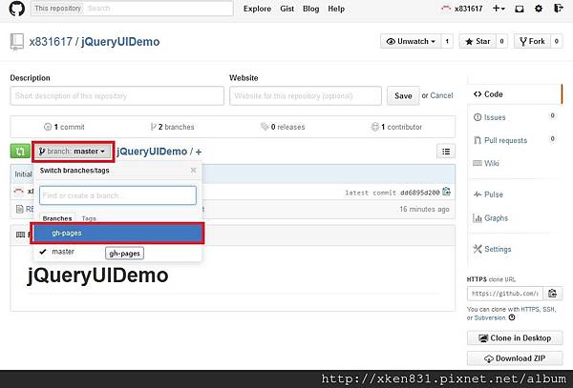This screenshot has width=573, height=388.
Task: Click the HTTPS clone URL field
Action: [x=505, y=294]
